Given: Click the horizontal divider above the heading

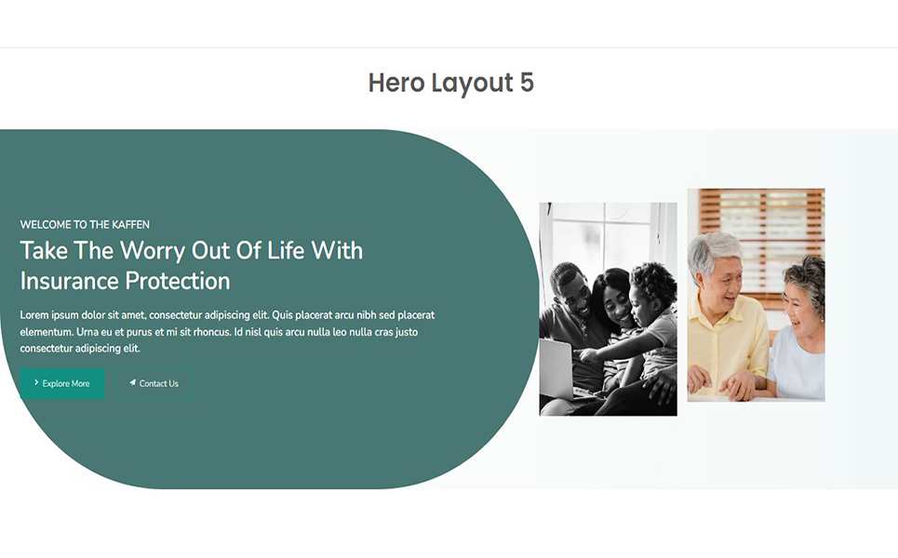Looking at the screenshot, I should pyautogui.click(x=449, y=47).
